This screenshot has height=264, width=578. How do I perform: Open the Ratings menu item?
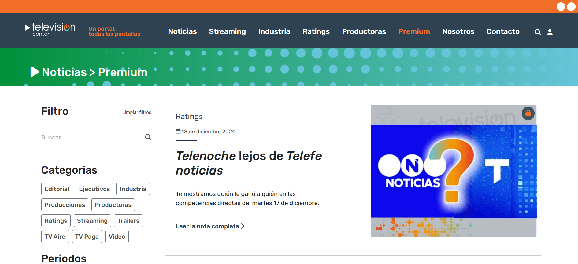(316, 31)
